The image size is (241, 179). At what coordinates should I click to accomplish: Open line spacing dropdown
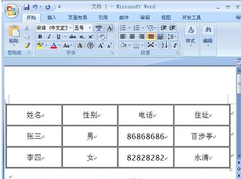172,37
